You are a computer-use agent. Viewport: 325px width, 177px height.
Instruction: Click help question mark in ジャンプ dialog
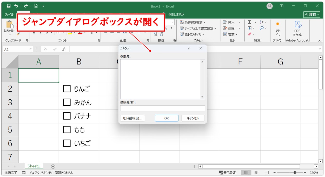tap(189, 48)
